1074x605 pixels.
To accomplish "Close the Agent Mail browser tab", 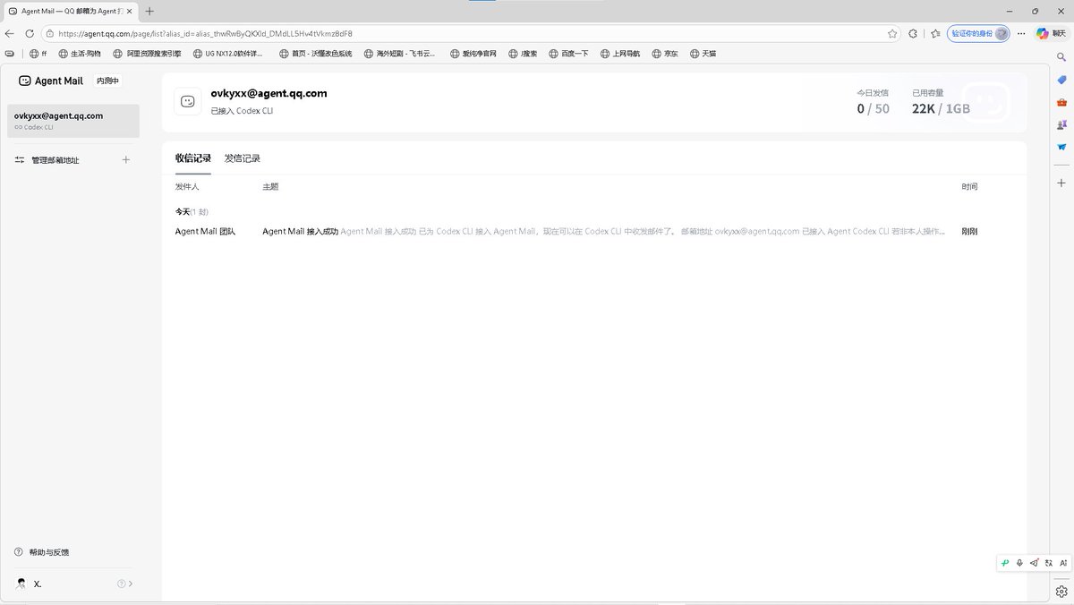I will pyautogui.click(x=131, y=11).
